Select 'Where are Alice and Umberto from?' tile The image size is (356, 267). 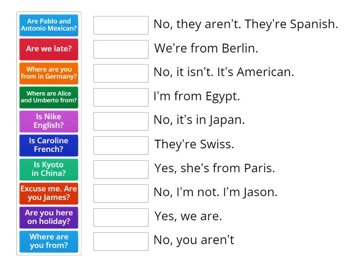click(x=49, y=97)
